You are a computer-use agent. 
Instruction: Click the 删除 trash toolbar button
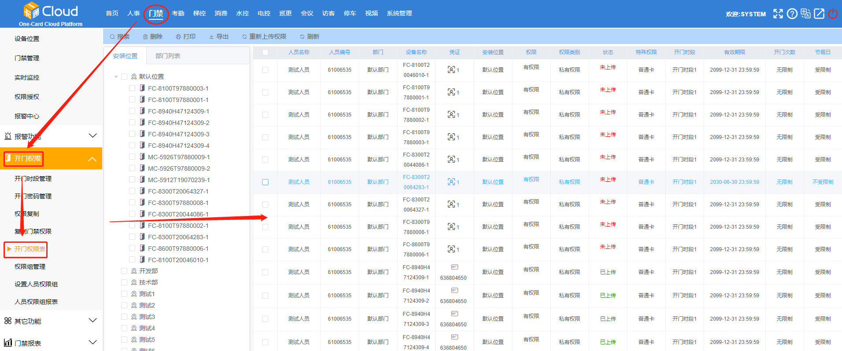click(152, 37)
